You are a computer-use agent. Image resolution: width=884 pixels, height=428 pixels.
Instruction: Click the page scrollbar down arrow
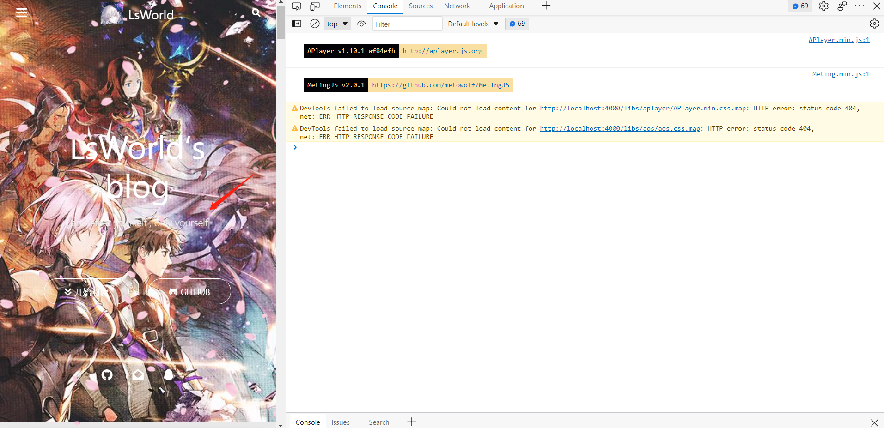(x=280, y=425)
